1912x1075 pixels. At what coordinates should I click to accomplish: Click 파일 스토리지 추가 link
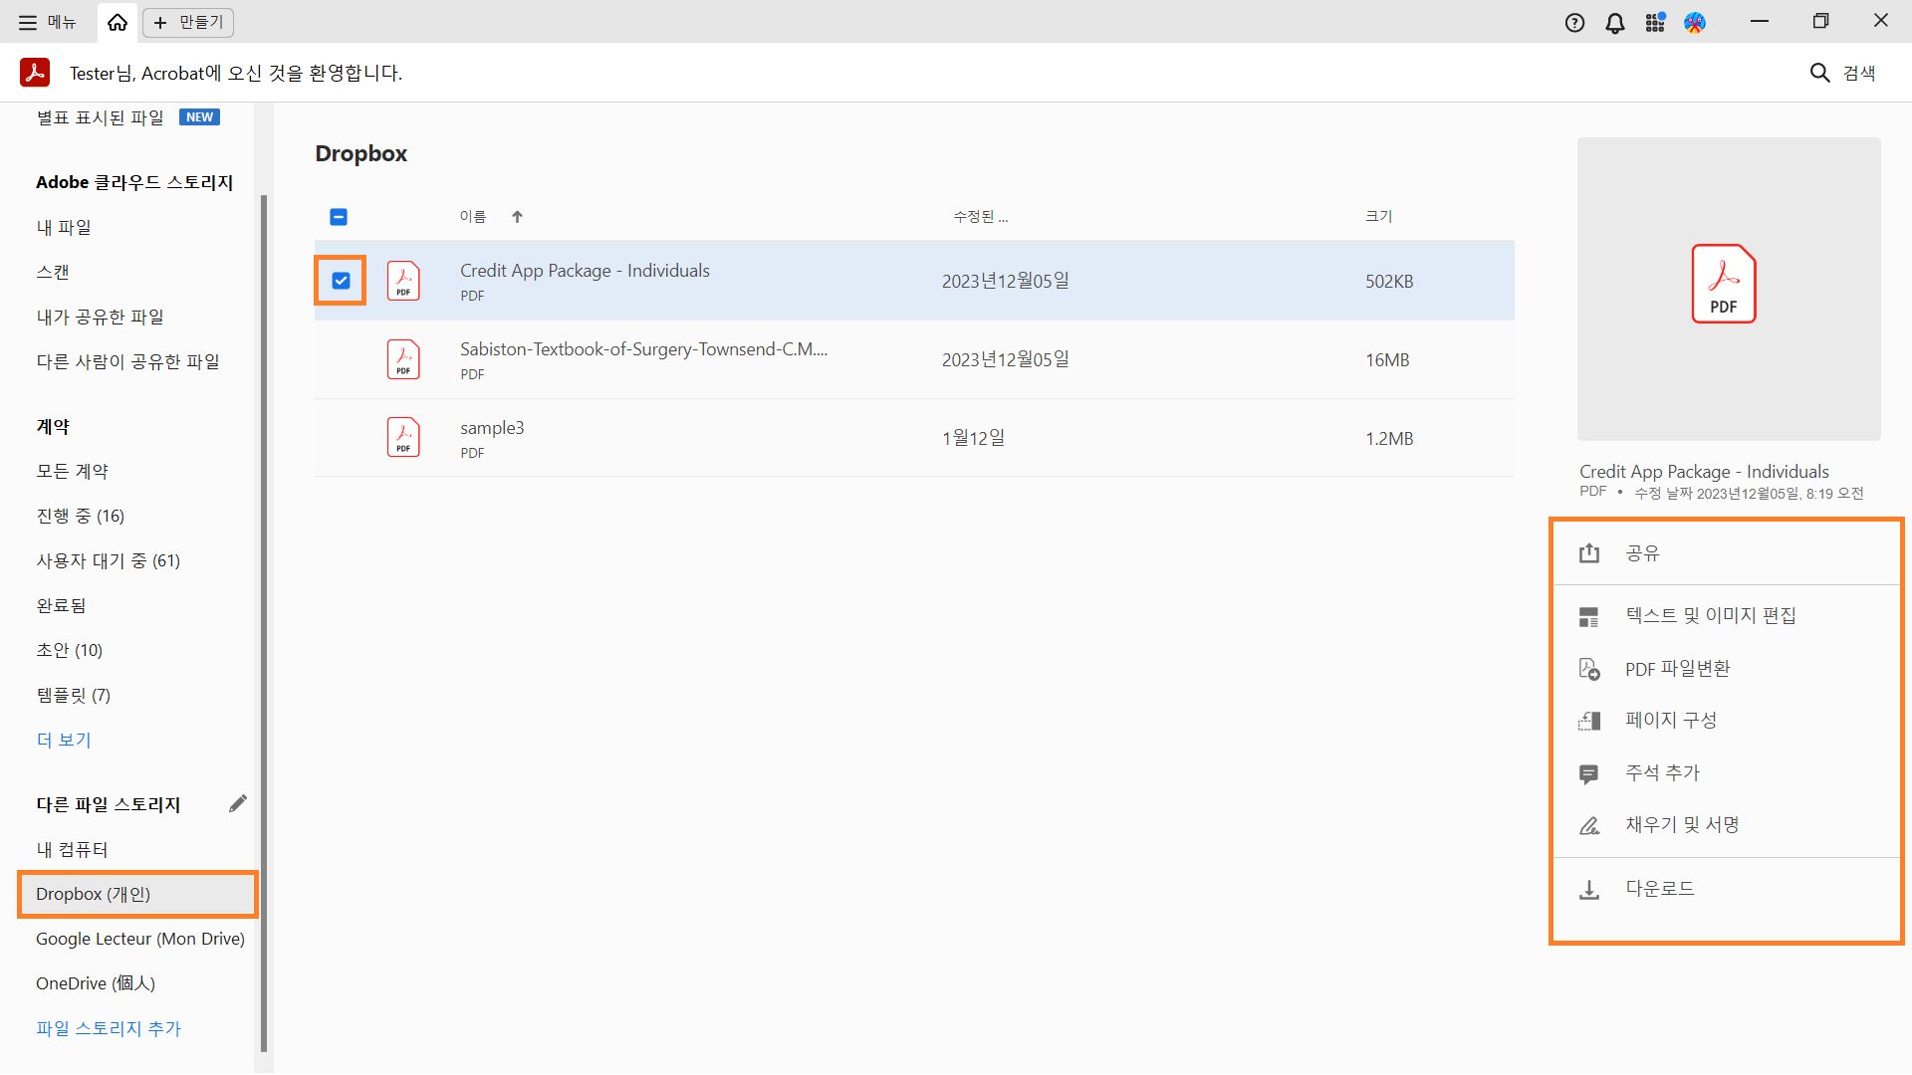109,1028
